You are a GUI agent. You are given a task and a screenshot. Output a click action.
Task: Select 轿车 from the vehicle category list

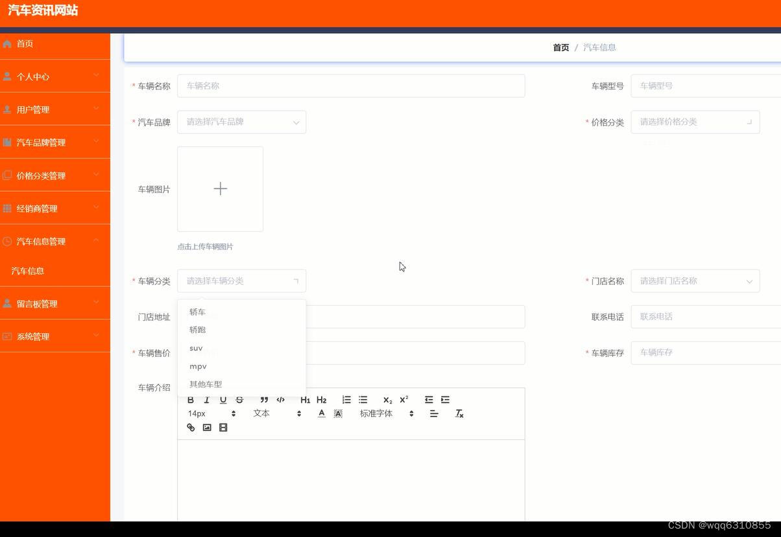click(241, 312)
